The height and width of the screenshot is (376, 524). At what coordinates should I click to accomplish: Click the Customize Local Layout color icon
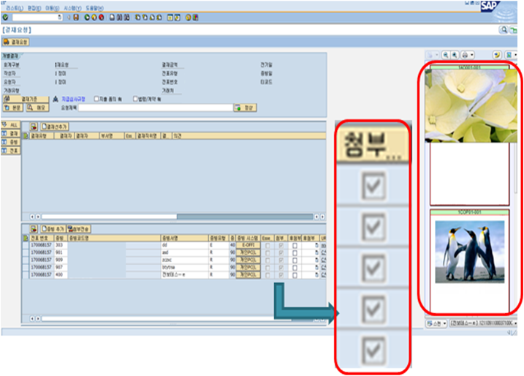(x=195, y=18)
